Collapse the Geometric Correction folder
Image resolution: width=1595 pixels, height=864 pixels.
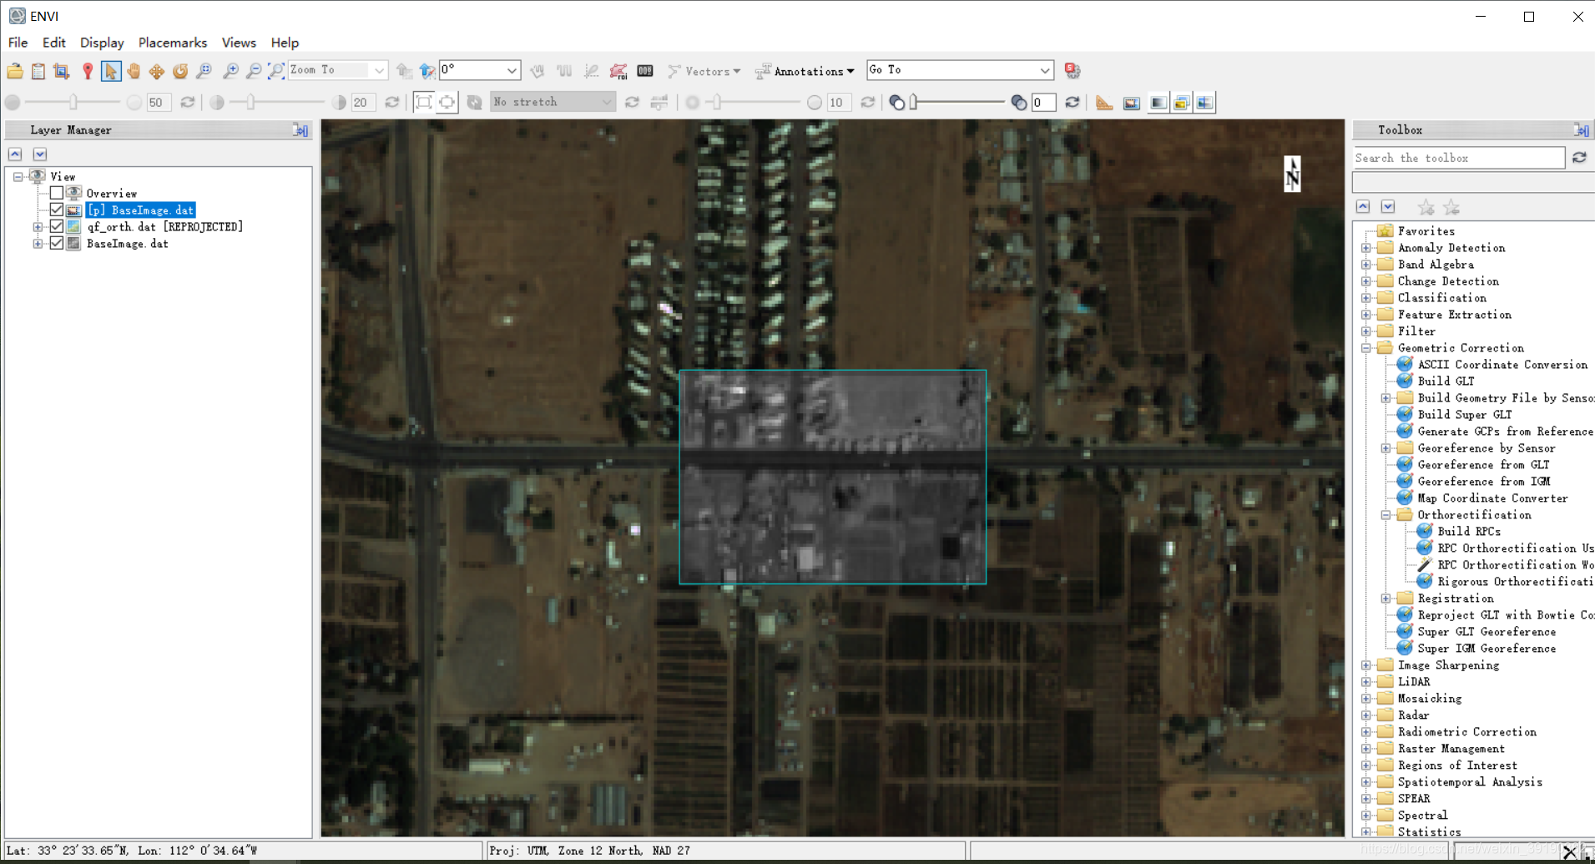[1366, 348]
